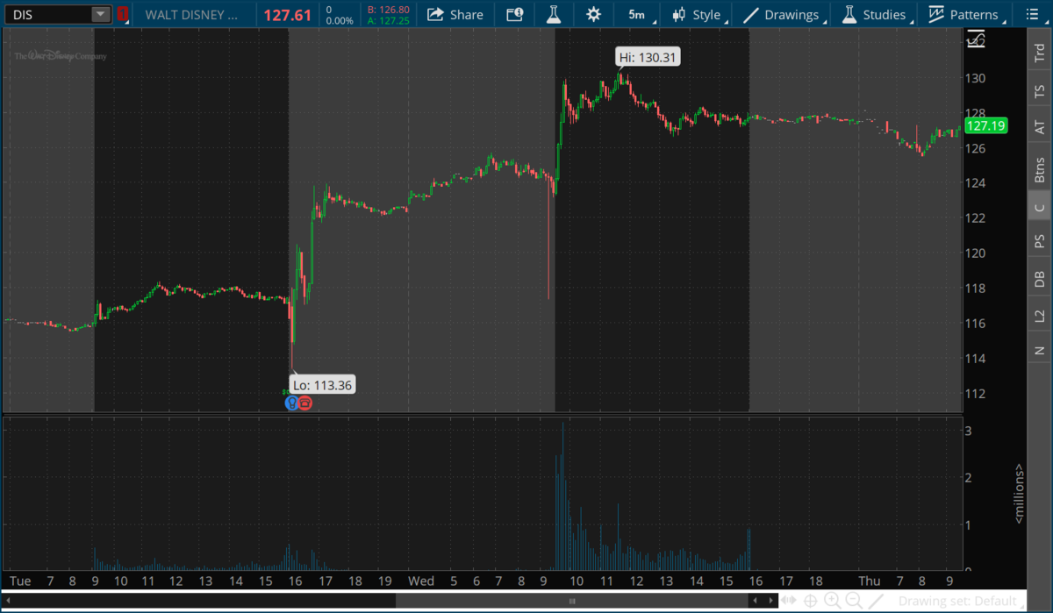The width and height of the screenshot is (1053, 613).
Task: Open the L2 side tab
Action: pyautogui.click(x=1040, y=316)
